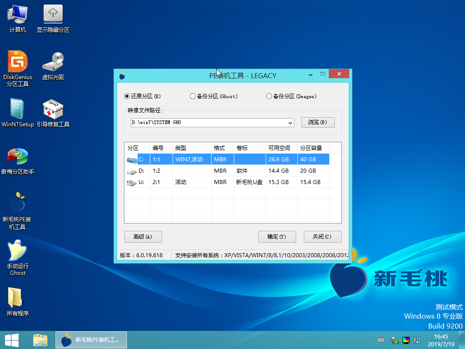The image size is (465, 349).
Task: Click the 可用空间 column header
Action: pyautogui.click(x=282, y=148)
